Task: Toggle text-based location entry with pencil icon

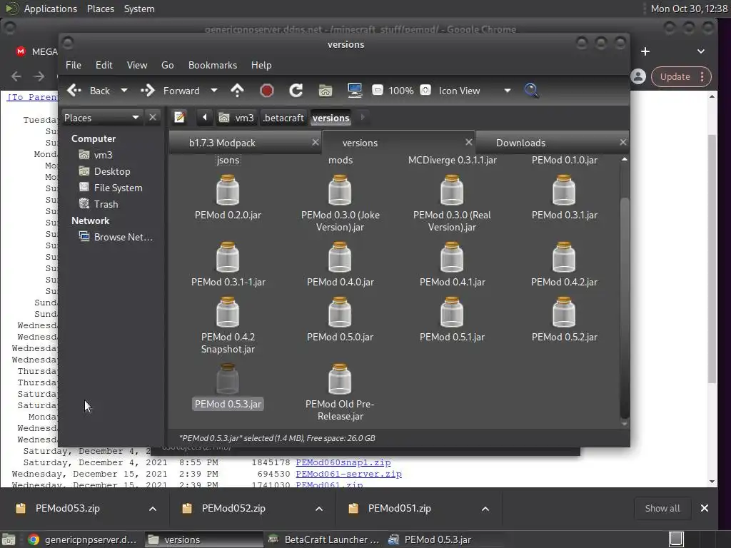Action: pos(179,118)
